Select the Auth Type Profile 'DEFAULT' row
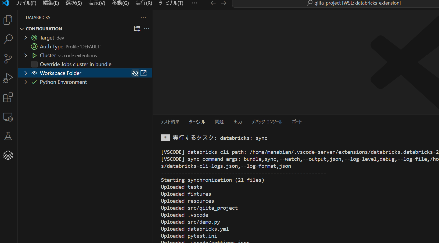Image resolution: width=439 pixels, height=243 pixels. click(x=85, y=47)
